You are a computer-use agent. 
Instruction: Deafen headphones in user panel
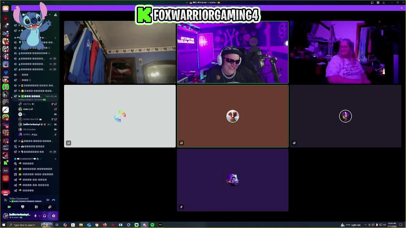44,216
